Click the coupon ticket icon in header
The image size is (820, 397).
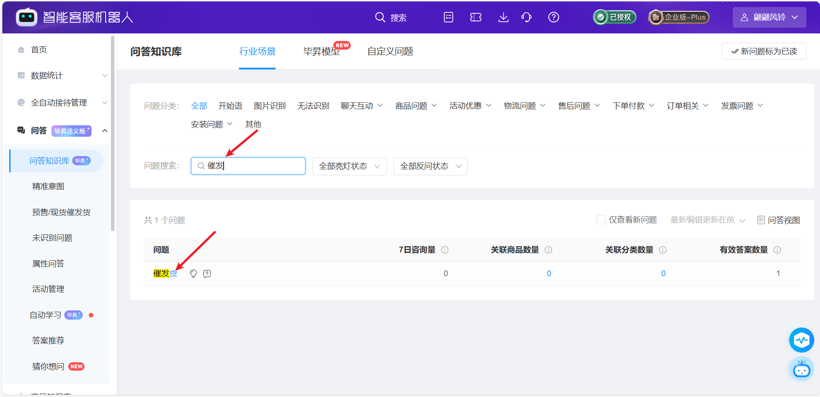tap(476, 17)
